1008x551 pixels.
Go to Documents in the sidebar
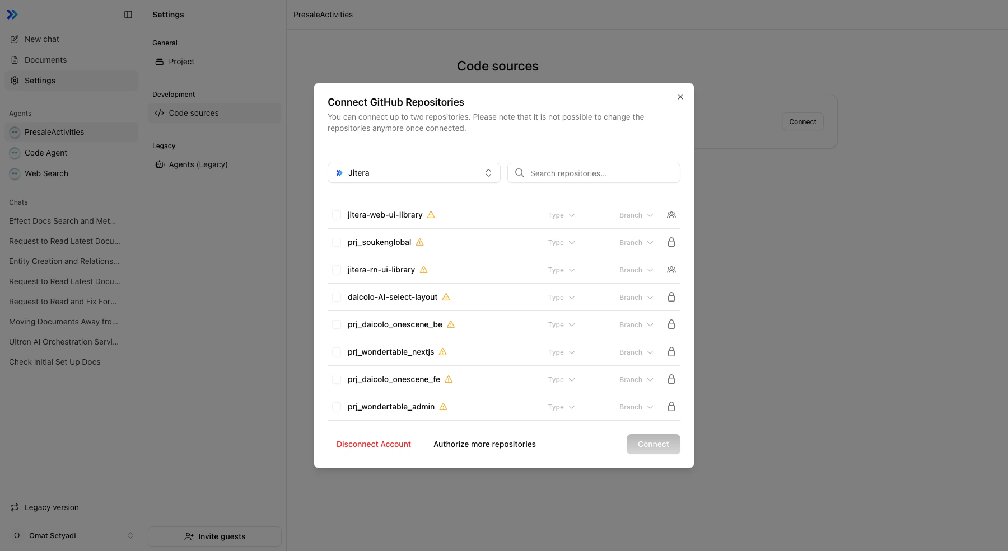(x=71, y=60)
